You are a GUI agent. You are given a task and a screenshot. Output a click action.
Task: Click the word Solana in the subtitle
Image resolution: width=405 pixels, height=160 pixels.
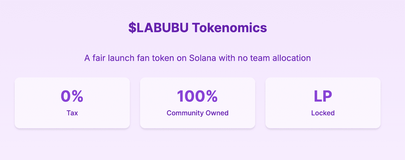coord(202,58)
